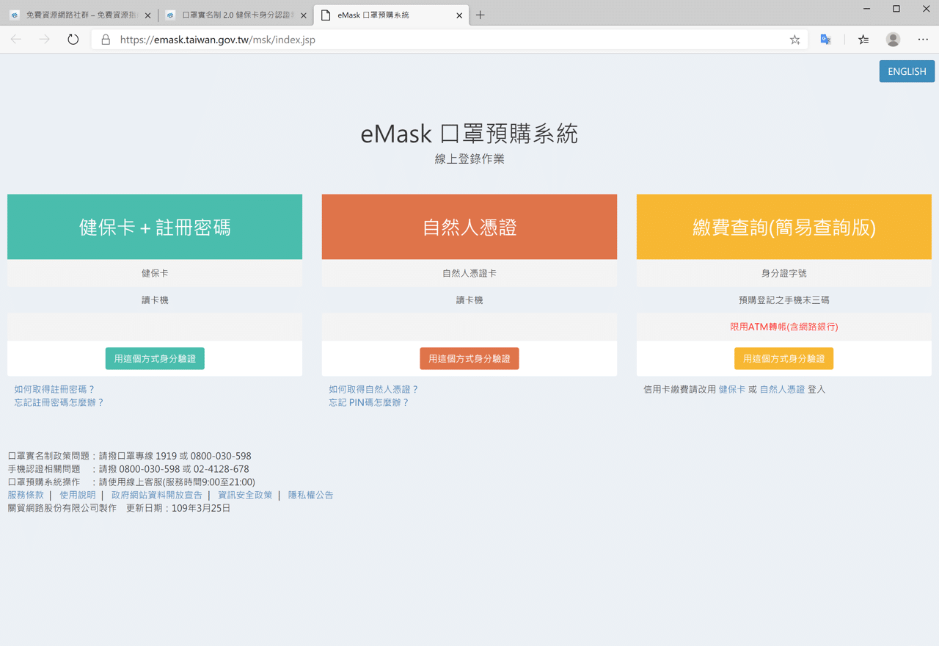This screenshot has width=939, height=646.
Task: Switch to 口罩實名制 2.0 tab
Action: [235, 15]
